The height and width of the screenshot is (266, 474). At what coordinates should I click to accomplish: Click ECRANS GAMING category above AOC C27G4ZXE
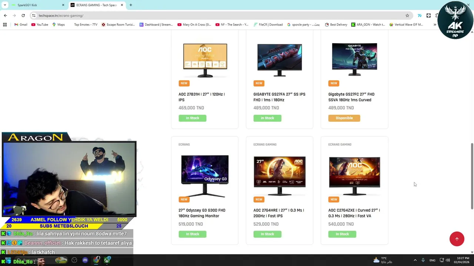tap(340, 144)
